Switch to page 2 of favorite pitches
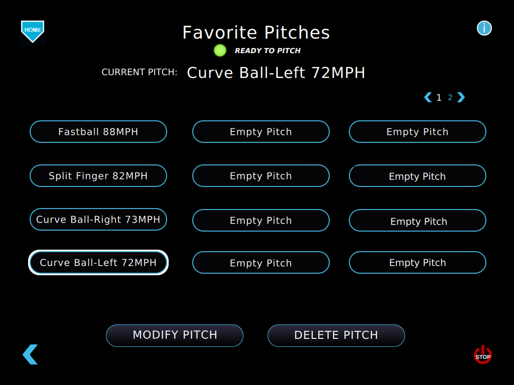The width and height of the screenshot is (514, 385). (x=450, y=97)
